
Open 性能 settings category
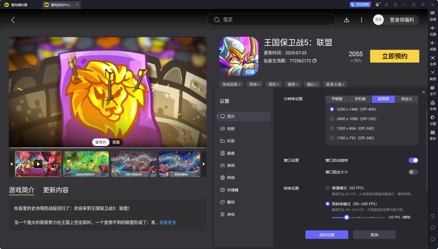coord(244,129)
